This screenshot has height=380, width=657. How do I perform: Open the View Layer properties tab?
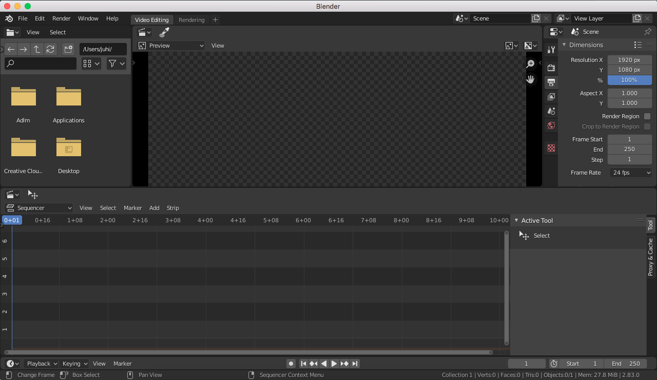coord(551,96)
